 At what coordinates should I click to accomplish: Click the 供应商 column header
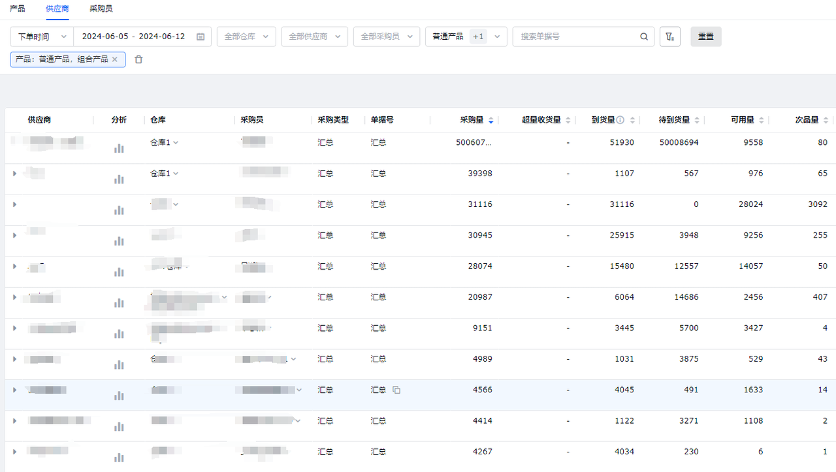click(39, 120)
